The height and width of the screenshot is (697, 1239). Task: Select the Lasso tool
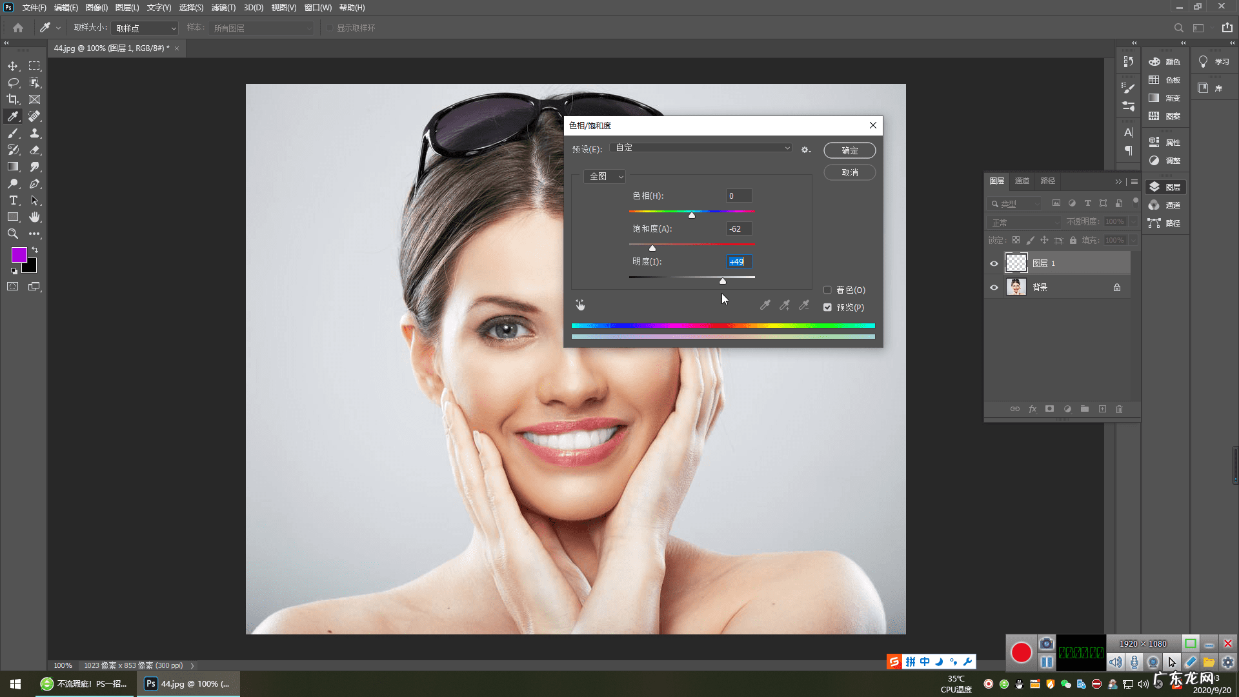pos(13,83)
